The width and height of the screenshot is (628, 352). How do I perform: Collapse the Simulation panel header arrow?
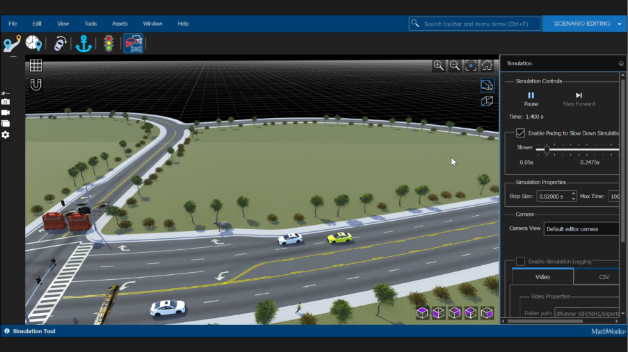coord(621,63)
